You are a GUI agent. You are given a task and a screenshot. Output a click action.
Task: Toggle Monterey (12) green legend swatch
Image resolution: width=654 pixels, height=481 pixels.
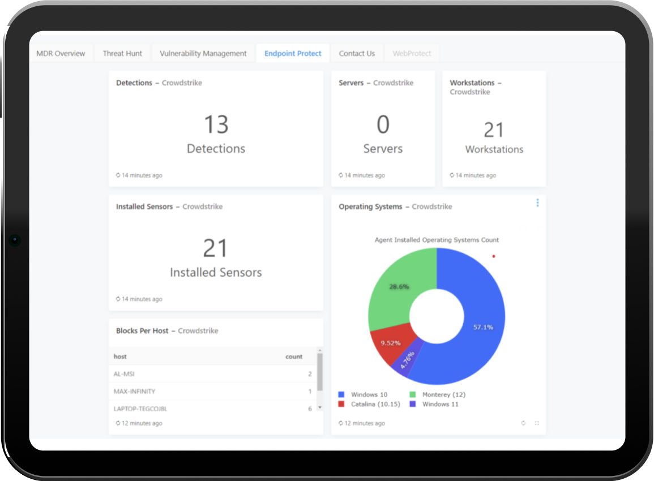pyautogui.click(x=413, y=394)
